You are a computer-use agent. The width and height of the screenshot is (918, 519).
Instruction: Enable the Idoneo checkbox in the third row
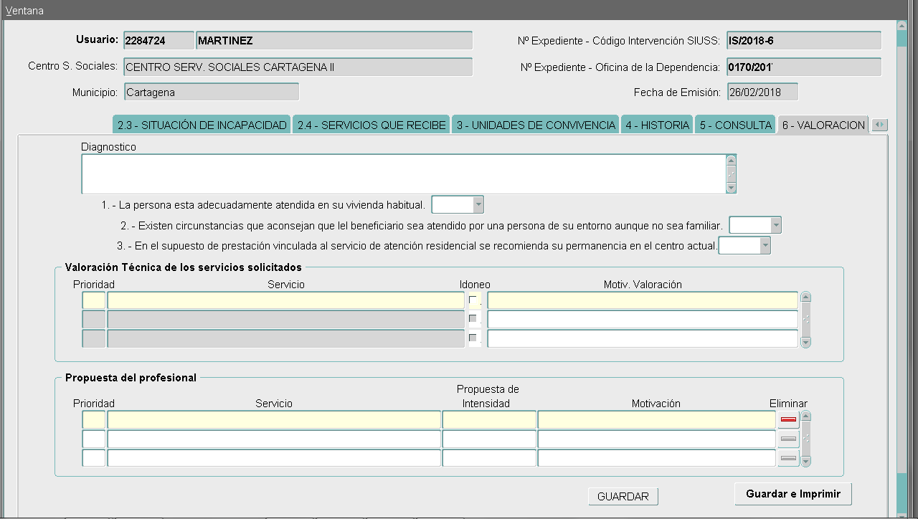473,338
